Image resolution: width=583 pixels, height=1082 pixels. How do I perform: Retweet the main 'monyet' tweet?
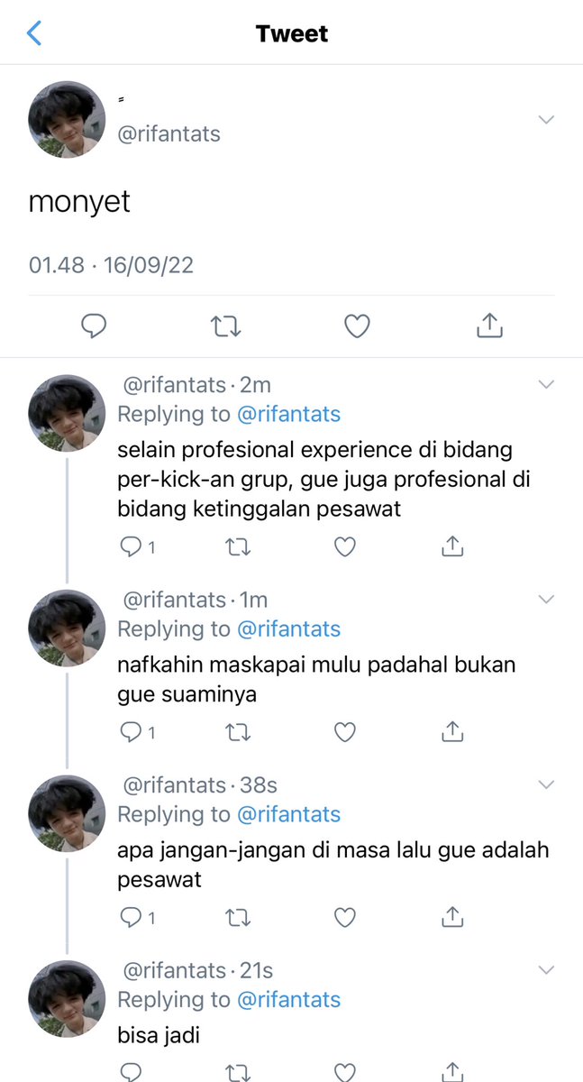point(225,326)
